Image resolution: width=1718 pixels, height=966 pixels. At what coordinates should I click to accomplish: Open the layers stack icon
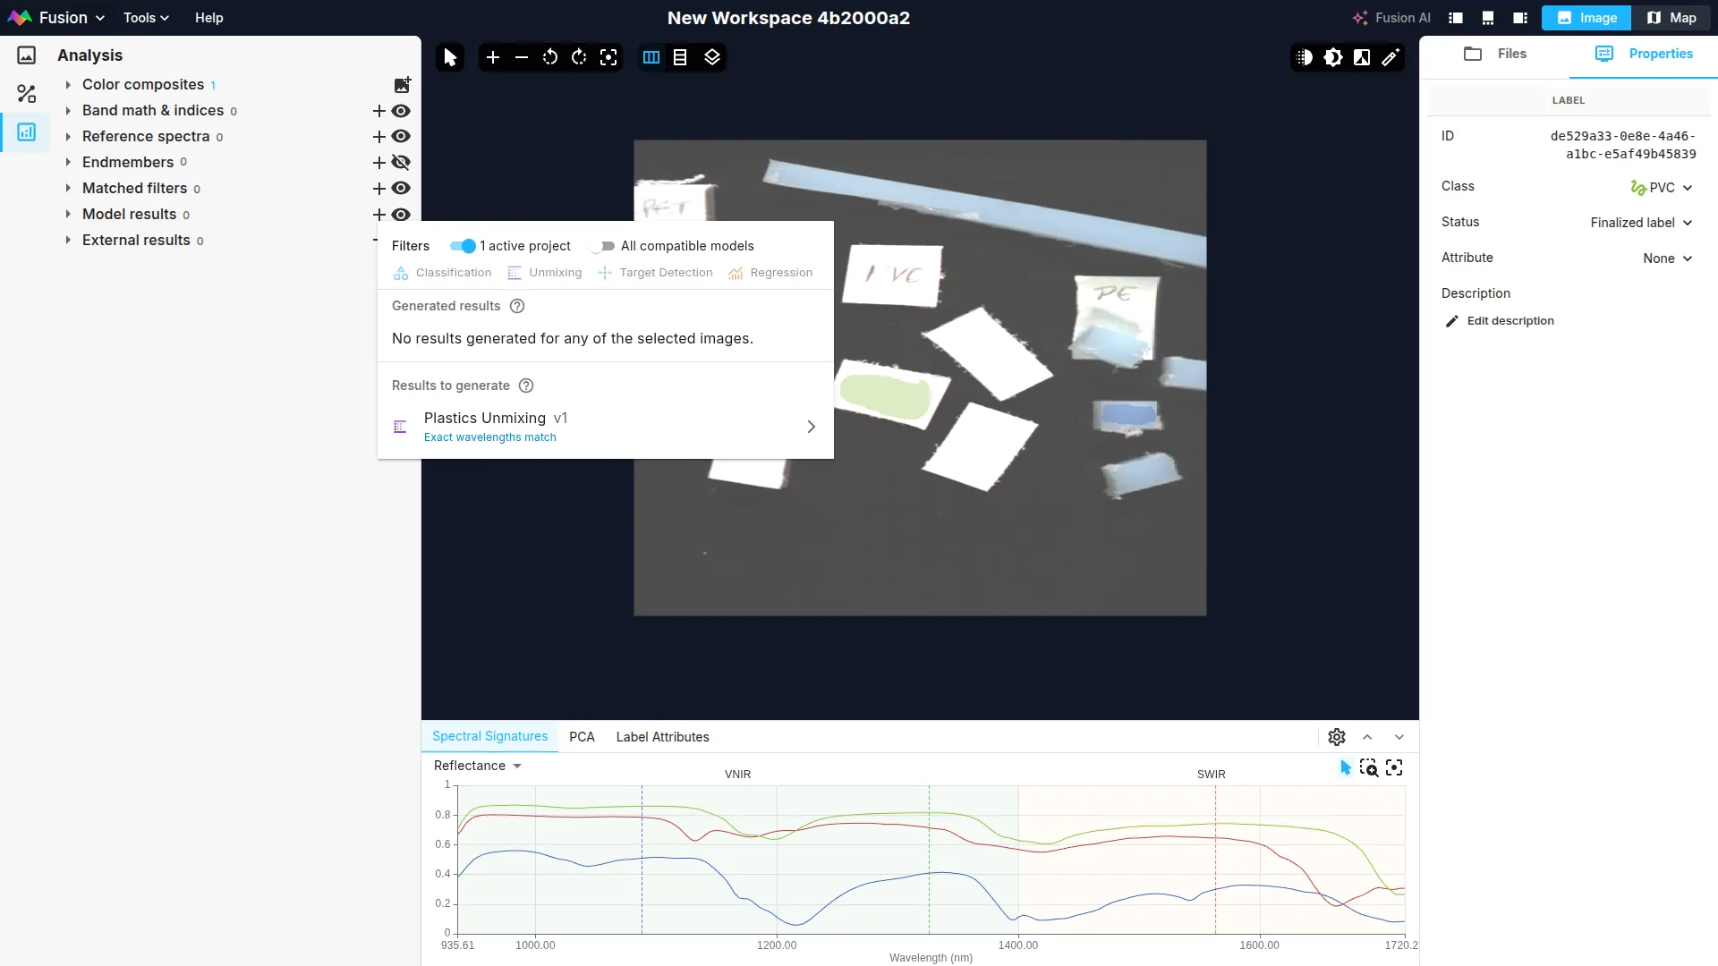[x=712, y=57]
